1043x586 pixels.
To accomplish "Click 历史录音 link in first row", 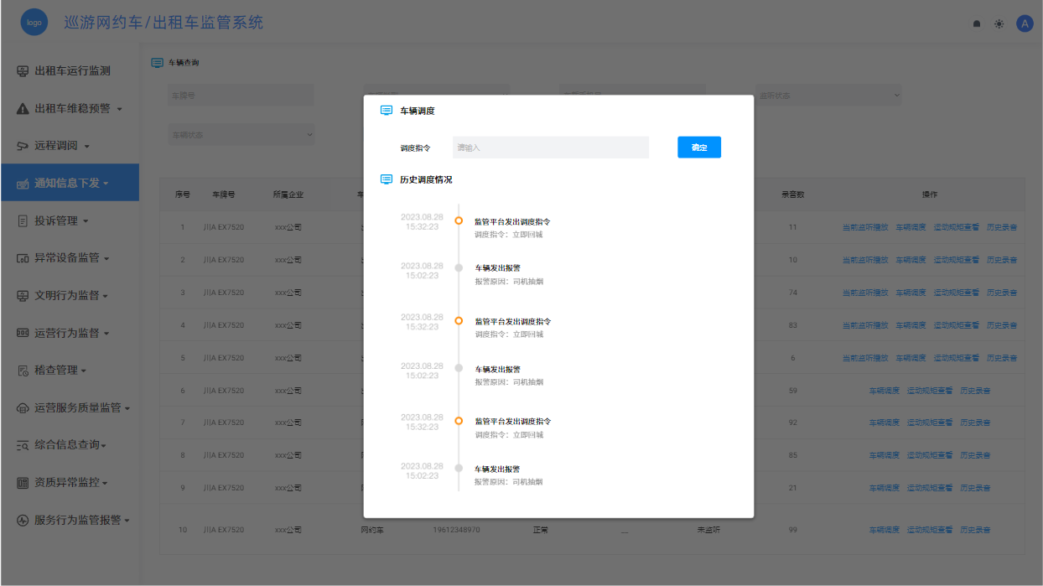I will (x=1001, y=227).
